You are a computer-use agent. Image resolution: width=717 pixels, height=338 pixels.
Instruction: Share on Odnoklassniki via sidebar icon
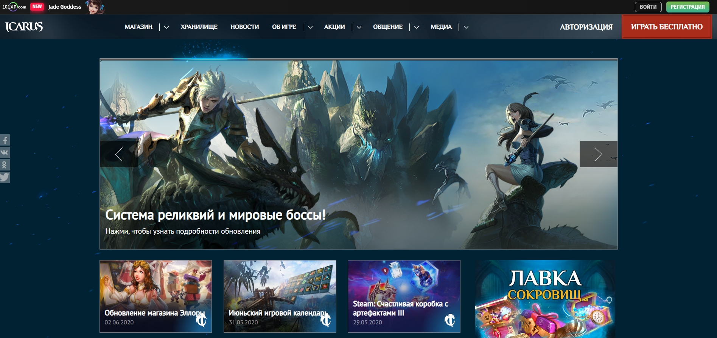tap(5, 165)
